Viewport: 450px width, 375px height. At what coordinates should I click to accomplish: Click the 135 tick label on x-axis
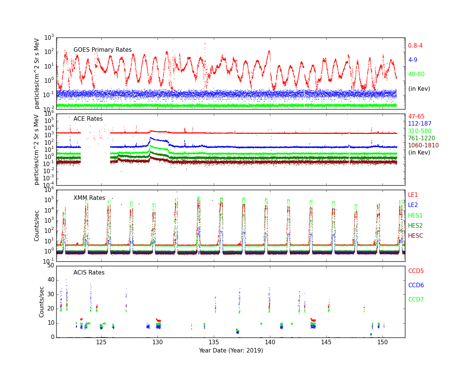[214, 342]
